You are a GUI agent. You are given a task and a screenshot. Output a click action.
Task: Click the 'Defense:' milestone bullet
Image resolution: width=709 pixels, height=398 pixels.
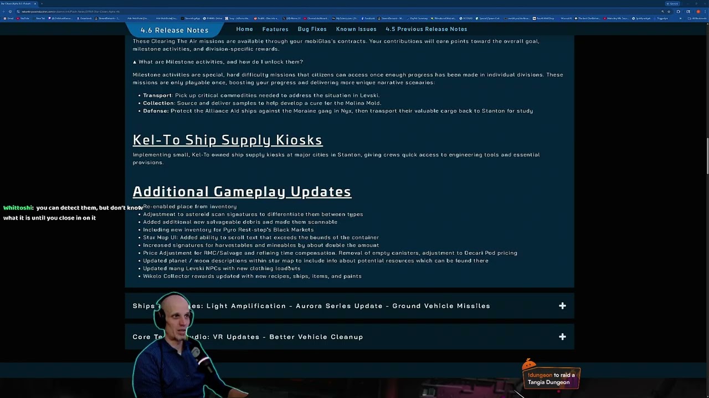point(338,111)
